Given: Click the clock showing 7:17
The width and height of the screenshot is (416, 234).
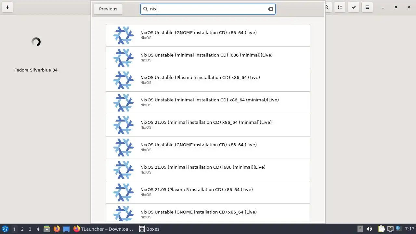Looking at the screenshot, I should (410, 229).
